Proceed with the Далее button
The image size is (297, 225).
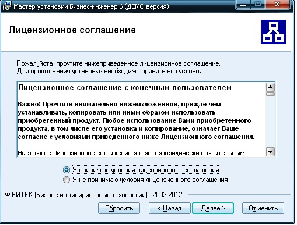point(213,208)
